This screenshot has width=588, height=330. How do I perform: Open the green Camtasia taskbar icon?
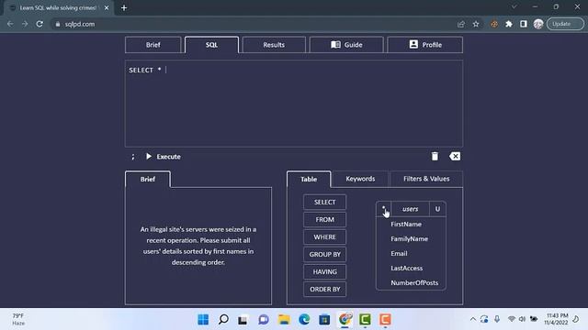click(365, 319)
